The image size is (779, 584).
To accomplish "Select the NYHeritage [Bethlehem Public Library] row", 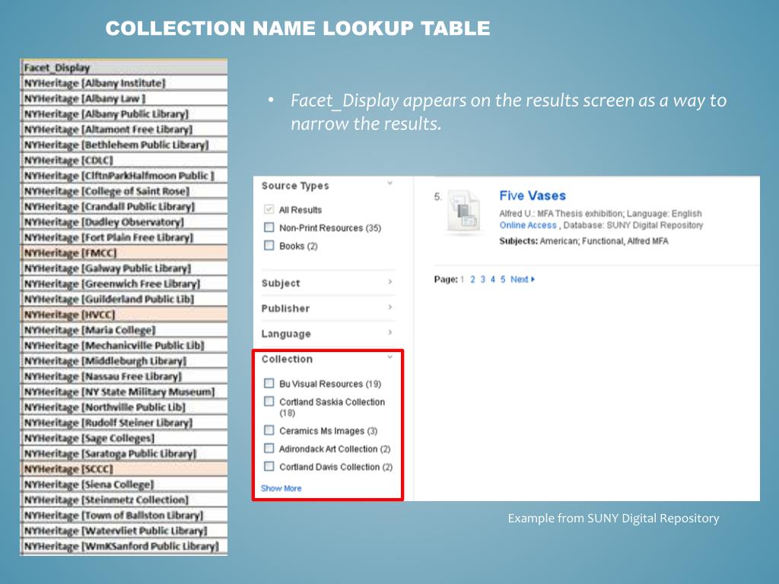I will click(124, 144).
